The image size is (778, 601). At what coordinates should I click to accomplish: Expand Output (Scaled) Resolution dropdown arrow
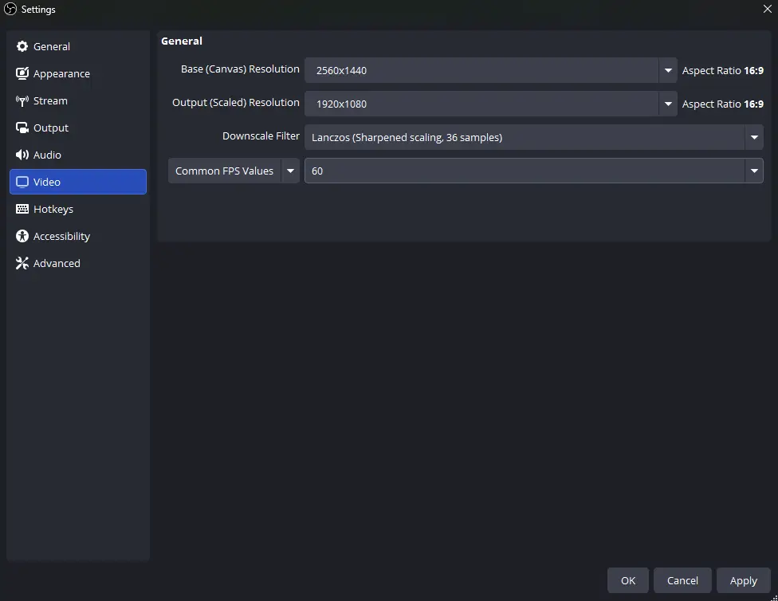point(668,104)
